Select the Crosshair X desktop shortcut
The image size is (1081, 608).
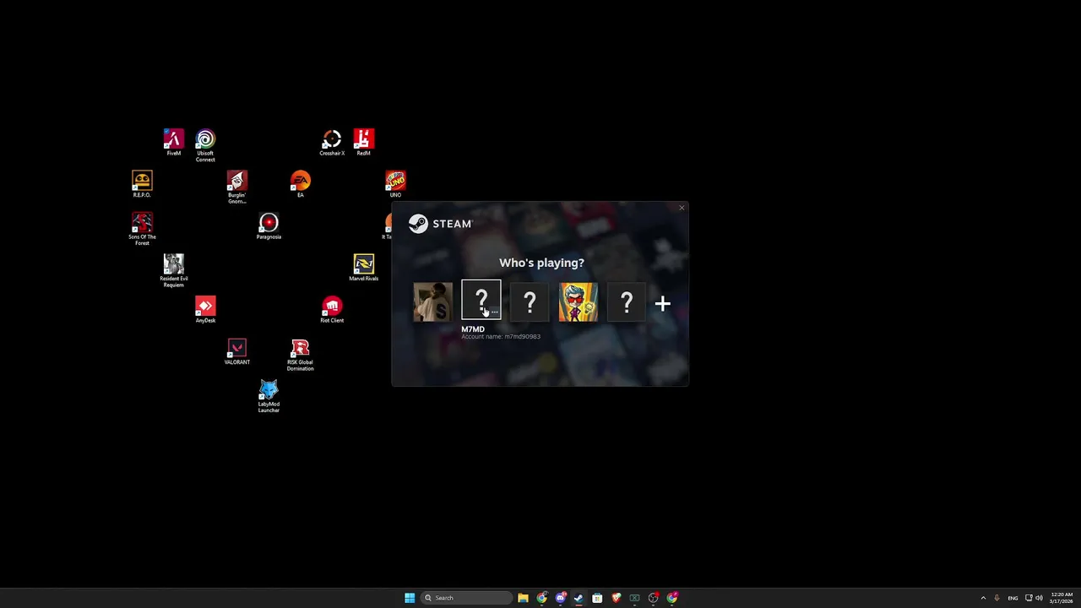click(x=332, y=143)
